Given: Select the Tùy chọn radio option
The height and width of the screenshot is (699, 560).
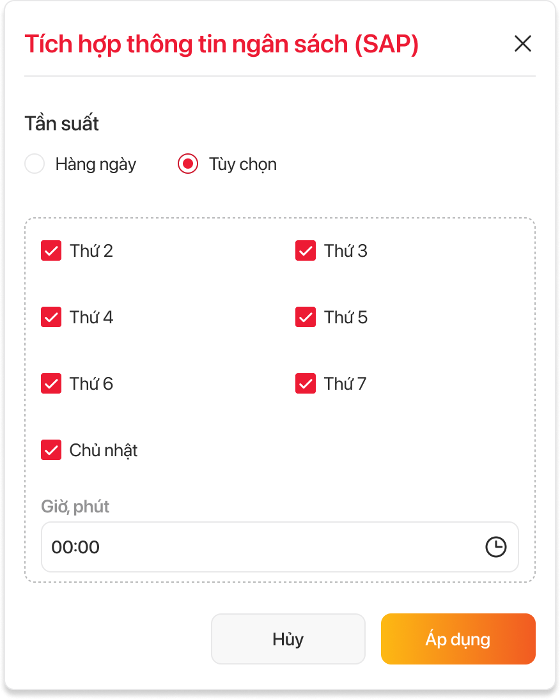Looking at the screenshot, I should tap(187, 164).
